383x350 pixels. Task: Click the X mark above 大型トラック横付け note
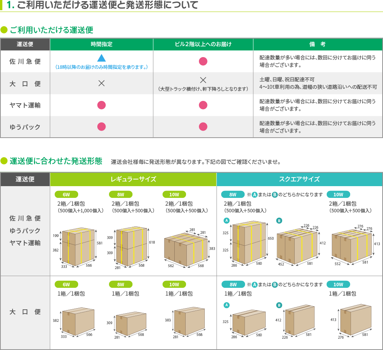[x=203, y=80]
